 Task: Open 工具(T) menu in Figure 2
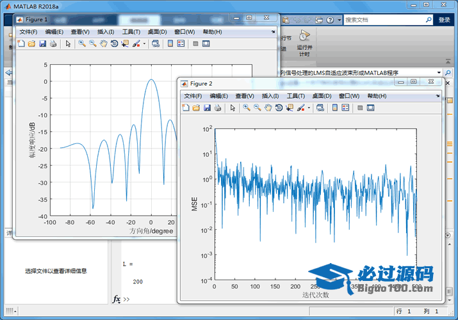pos(295,96)
